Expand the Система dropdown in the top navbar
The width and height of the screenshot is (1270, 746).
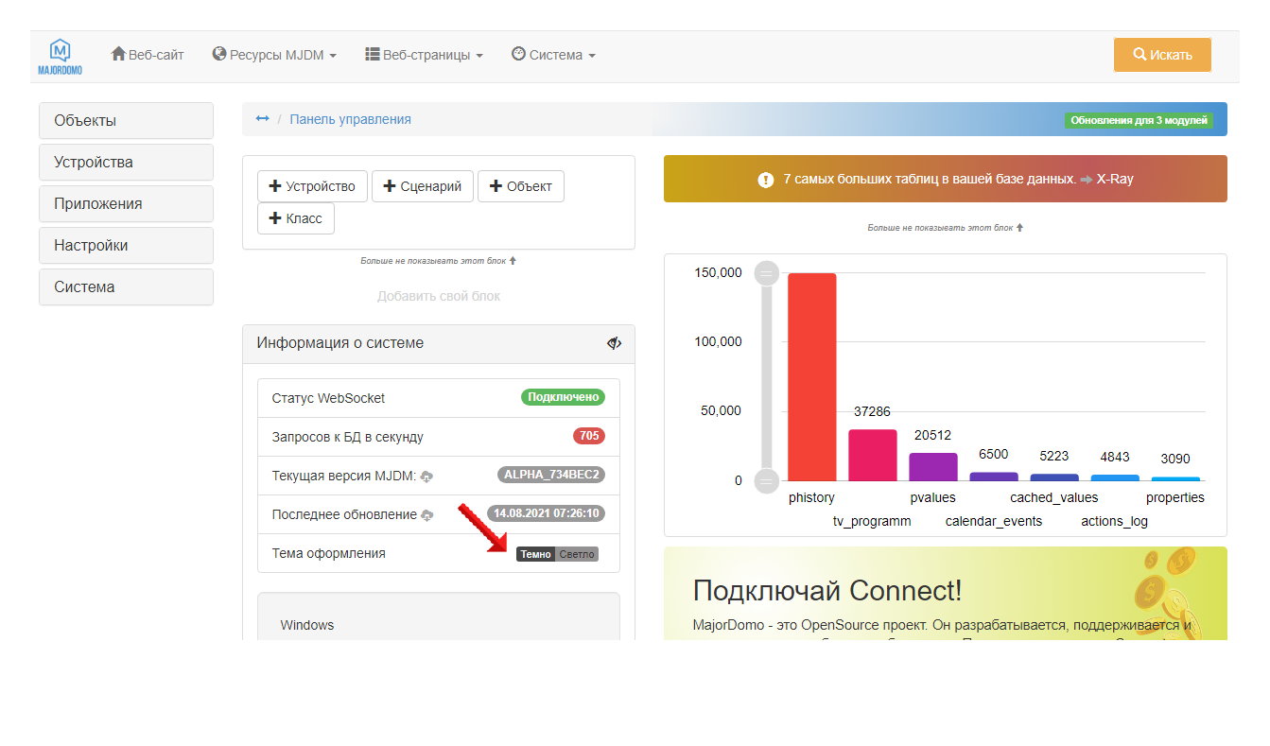[553, 55]
